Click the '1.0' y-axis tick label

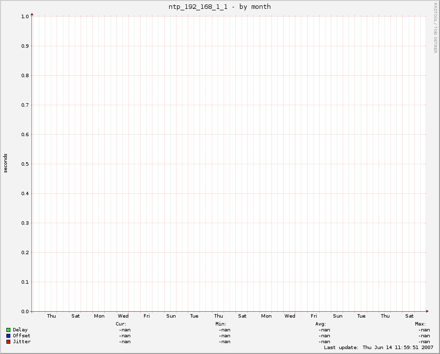tap(25, 17)
